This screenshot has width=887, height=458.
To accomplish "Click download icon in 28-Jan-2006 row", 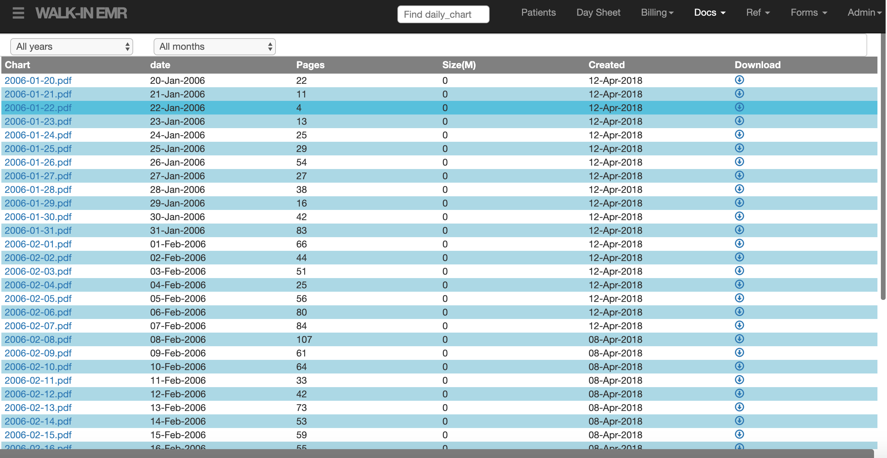I will click(x=739, y=189).
